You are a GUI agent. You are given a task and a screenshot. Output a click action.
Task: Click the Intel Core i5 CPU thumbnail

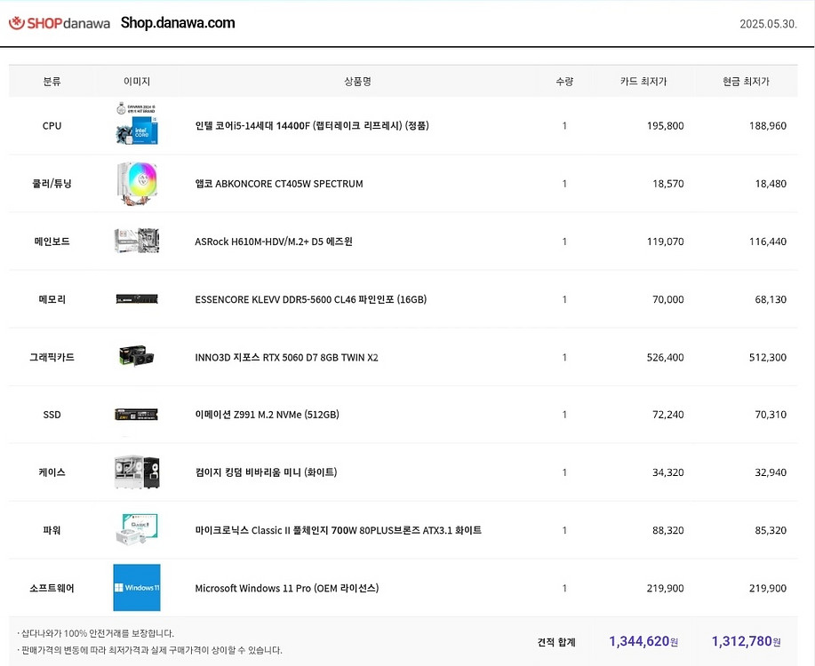137,123
